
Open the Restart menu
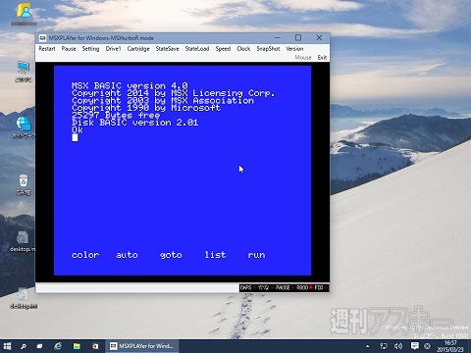[47, 49]
